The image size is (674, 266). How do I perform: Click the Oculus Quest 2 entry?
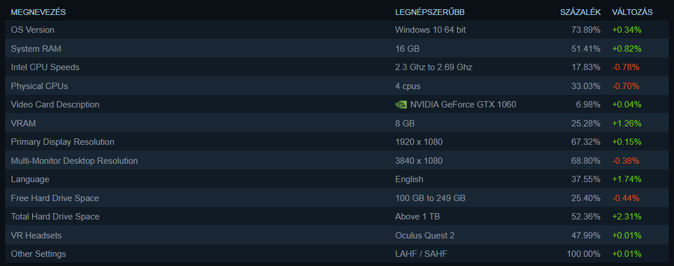click(425, 236)
